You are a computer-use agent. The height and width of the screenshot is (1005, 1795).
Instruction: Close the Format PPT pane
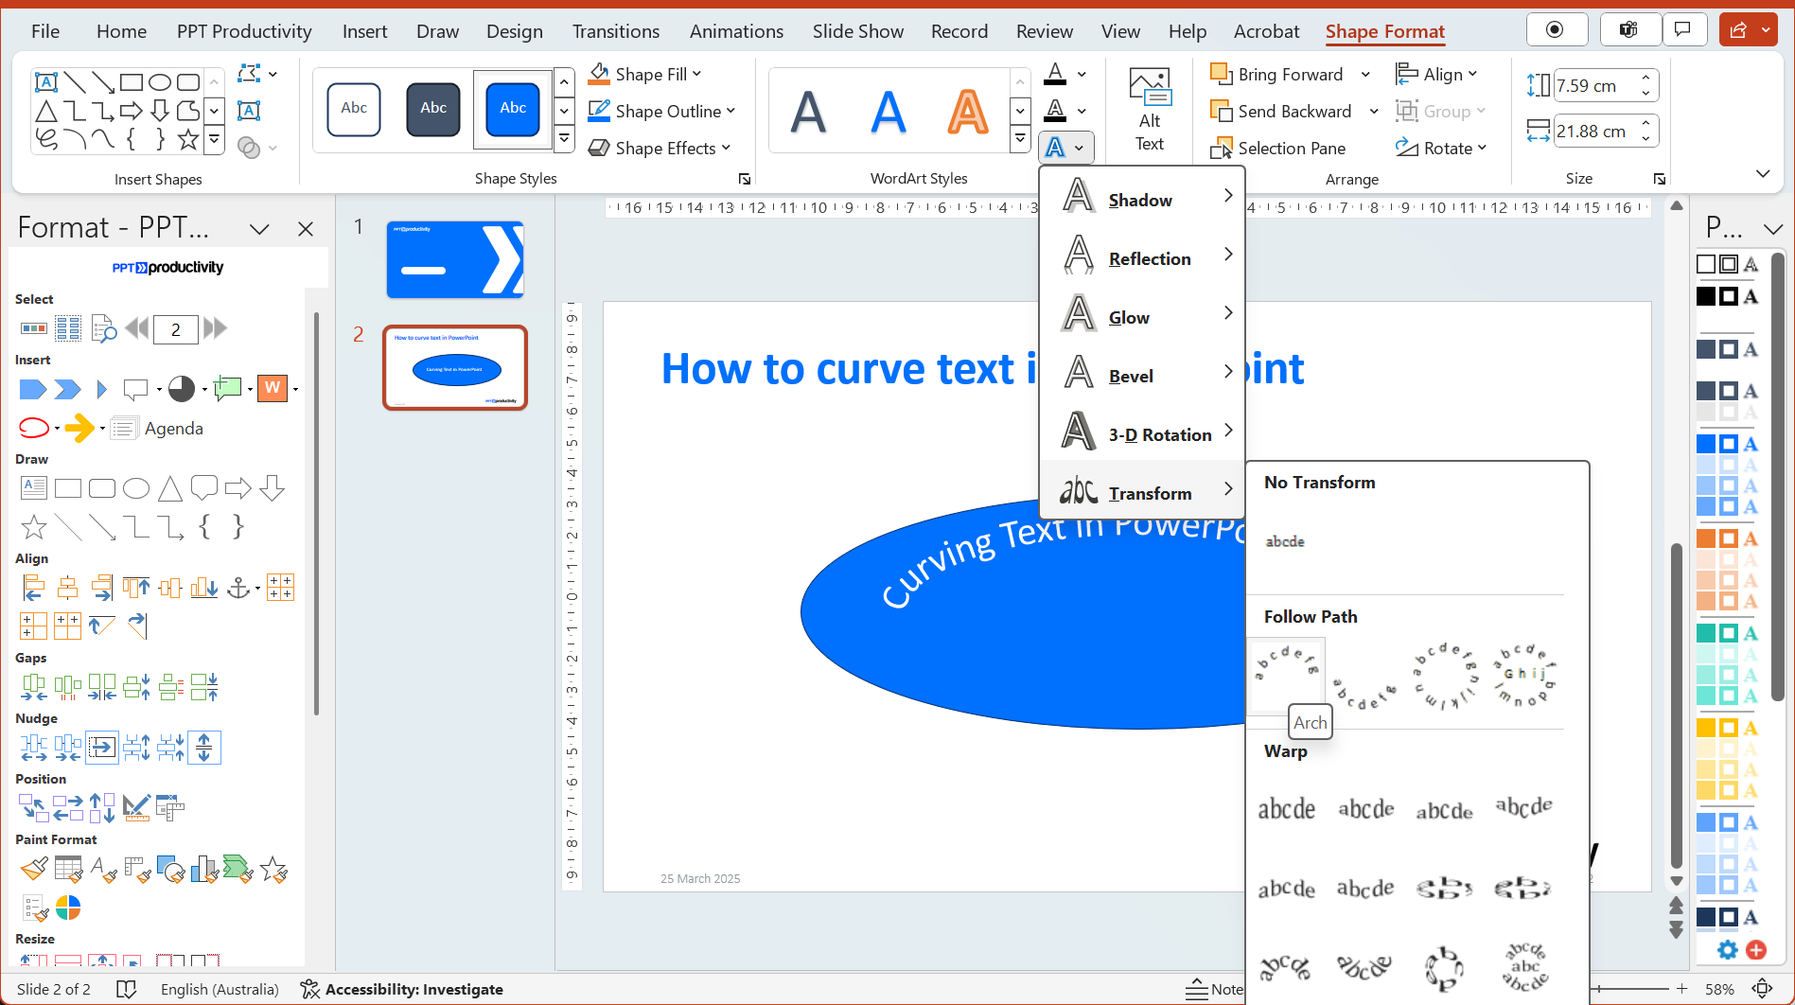coord(305,228)
